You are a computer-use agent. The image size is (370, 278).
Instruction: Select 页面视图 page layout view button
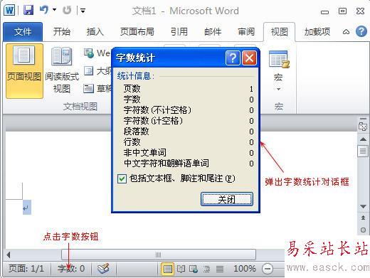[24, 71]
